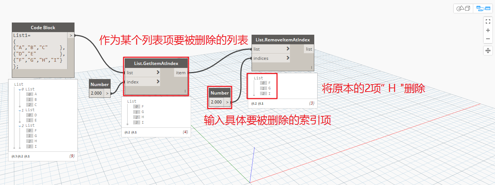Zoom out of the workspace
This screenshot has height=185, width=495.
coord(488,39)
